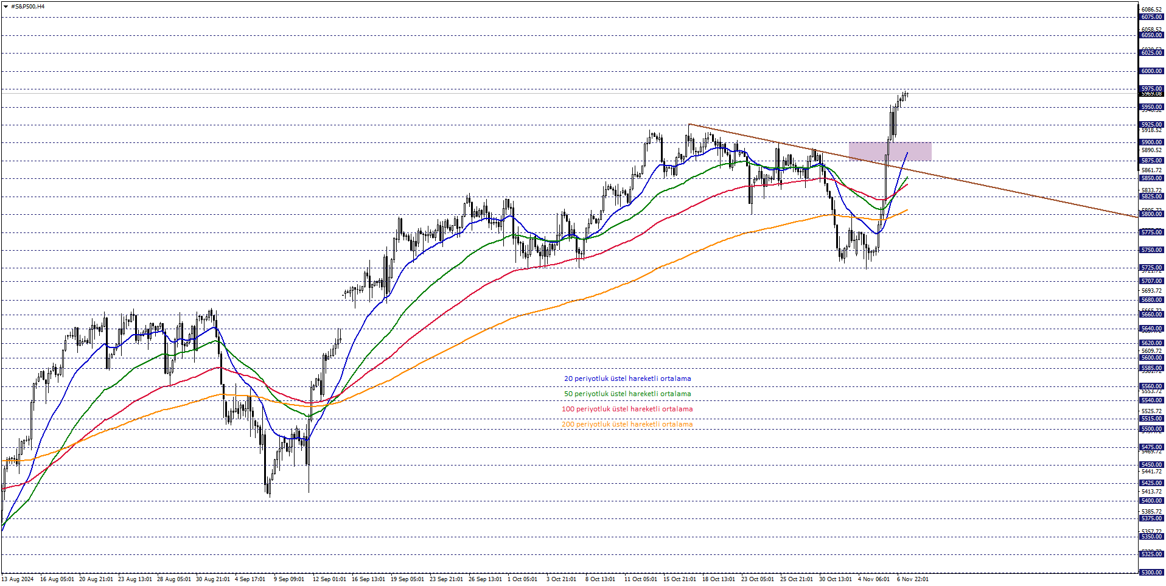Click the chart title dropdown triangle
1166x586 pixels.
[x=5, y=7]
